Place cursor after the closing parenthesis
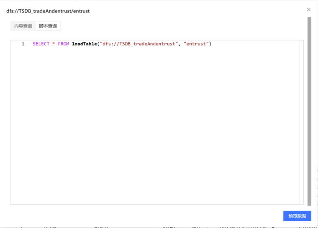Screen dimensions: 318x228 [x=212, y=44]
